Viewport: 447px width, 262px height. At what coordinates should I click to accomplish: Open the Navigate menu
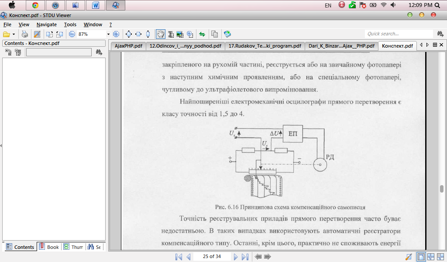pyautogui.click(x=46, y=24)
